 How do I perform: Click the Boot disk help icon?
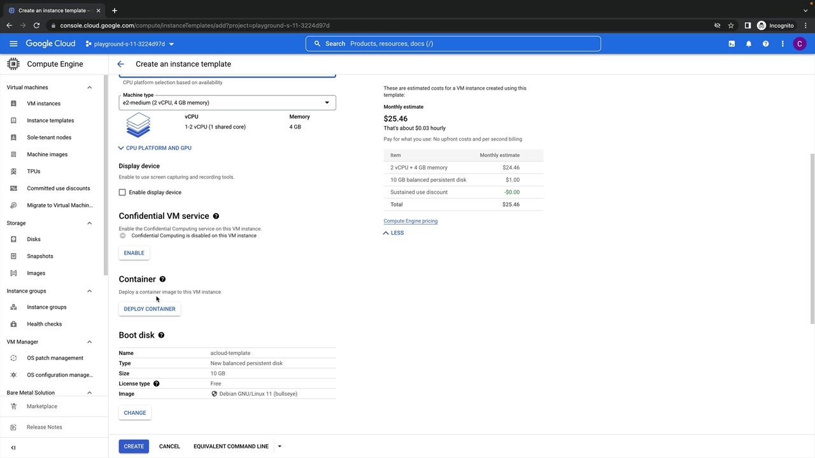[x=161, y=335]
